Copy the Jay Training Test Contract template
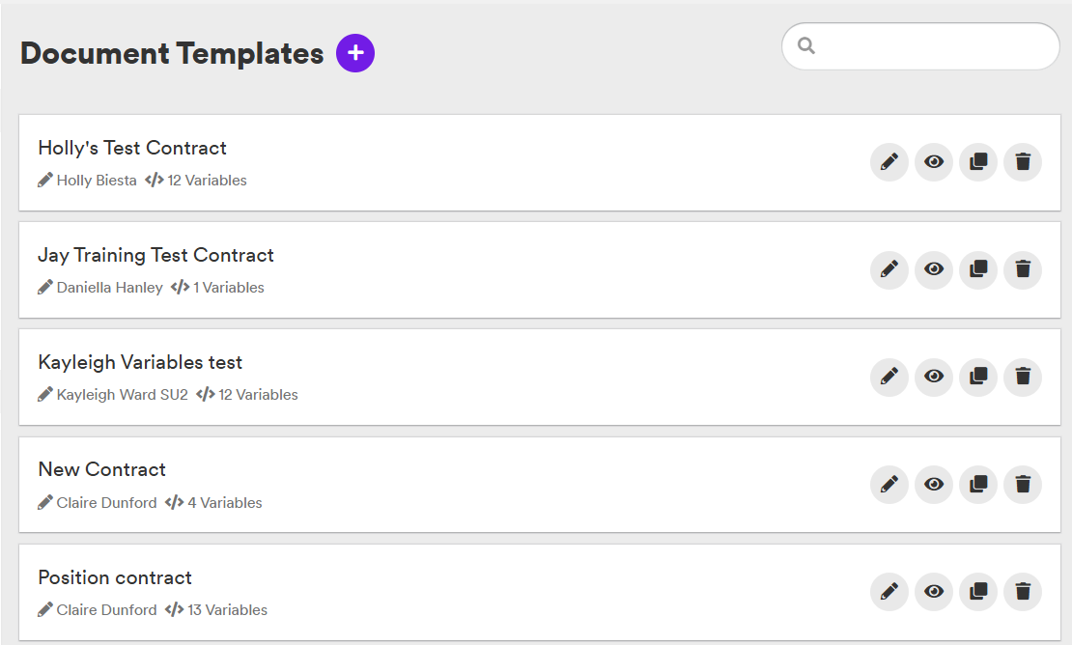 pos(978,269)
